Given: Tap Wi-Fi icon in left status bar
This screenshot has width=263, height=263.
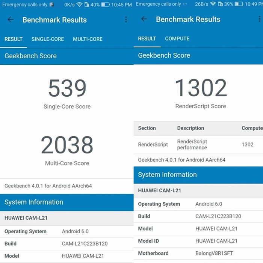Looking at the screenshot, I should 79,5.
